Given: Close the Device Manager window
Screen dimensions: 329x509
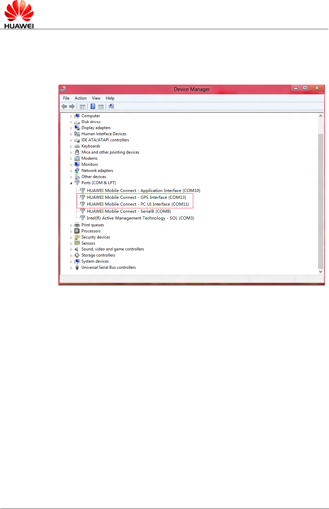Looking at the screenshot, I should coord(317,88).
